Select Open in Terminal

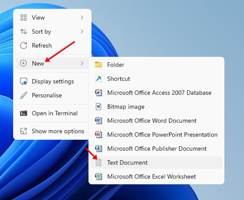(x=52, y=113)
